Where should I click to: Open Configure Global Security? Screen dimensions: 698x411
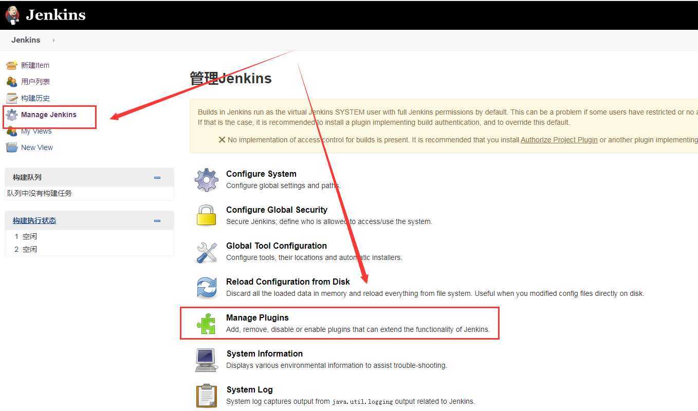click(277, 210)
